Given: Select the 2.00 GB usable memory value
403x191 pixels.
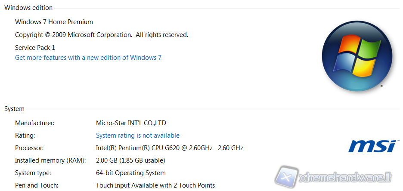Looking at the screenshot, I should 130,160.
